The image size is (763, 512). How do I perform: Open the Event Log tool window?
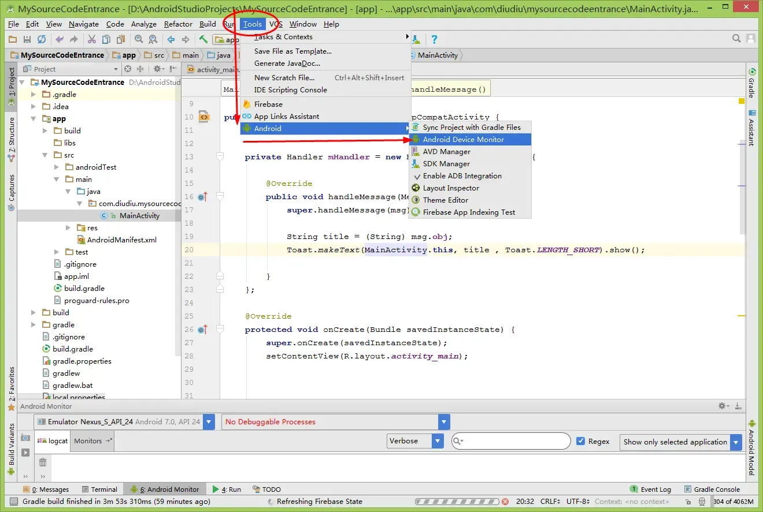click(651, 489)
